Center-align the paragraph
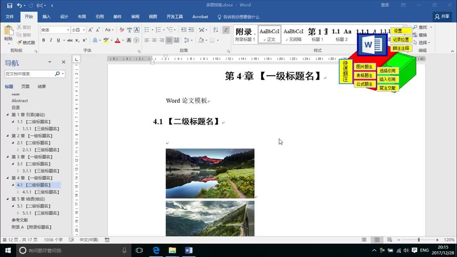Viewport: 457px width, 257px height. pos(154,40)
